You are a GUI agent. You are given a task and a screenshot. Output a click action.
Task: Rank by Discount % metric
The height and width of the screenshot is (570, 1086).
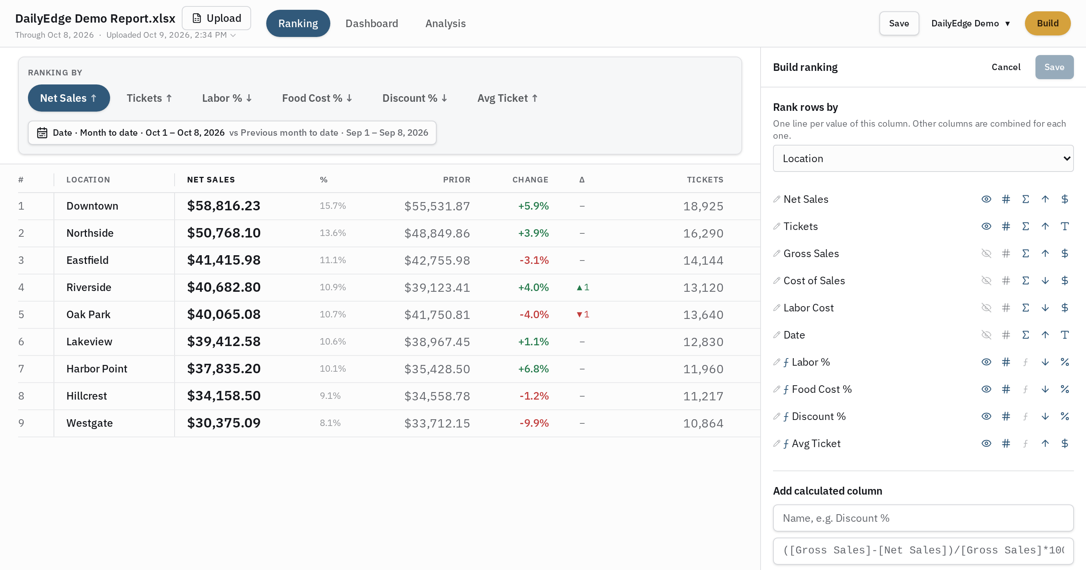[415, 98]
